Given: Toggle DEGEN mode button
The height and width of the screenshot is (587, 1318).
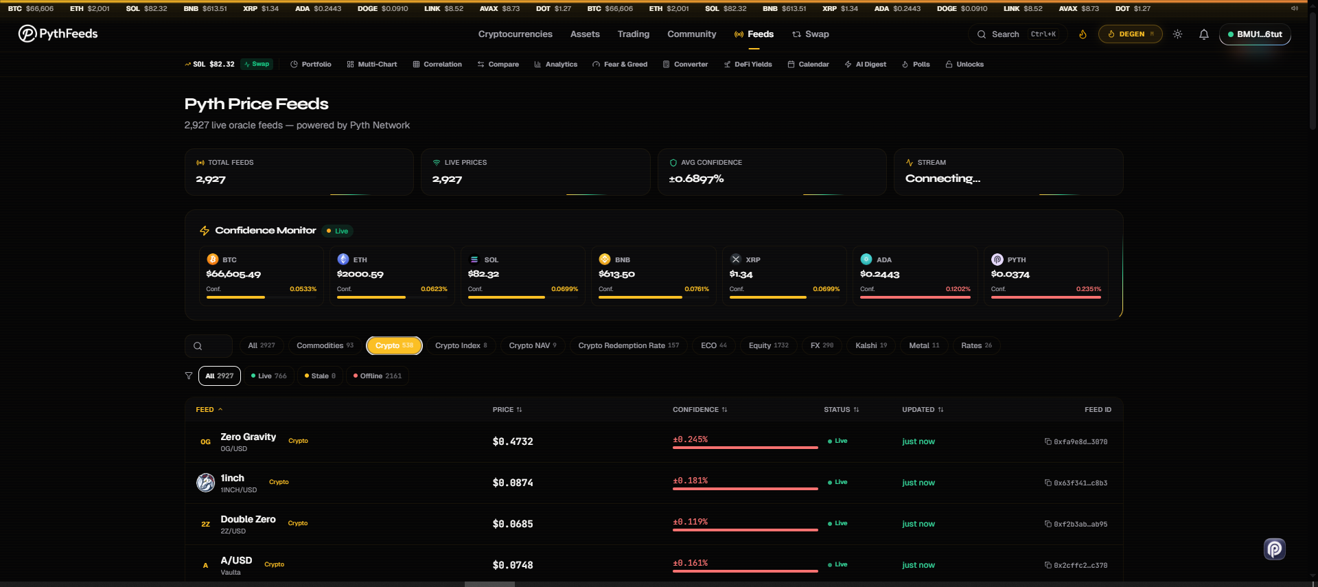Looking at the screenshot, I should pyautogui.click(x=1130, y=34).
